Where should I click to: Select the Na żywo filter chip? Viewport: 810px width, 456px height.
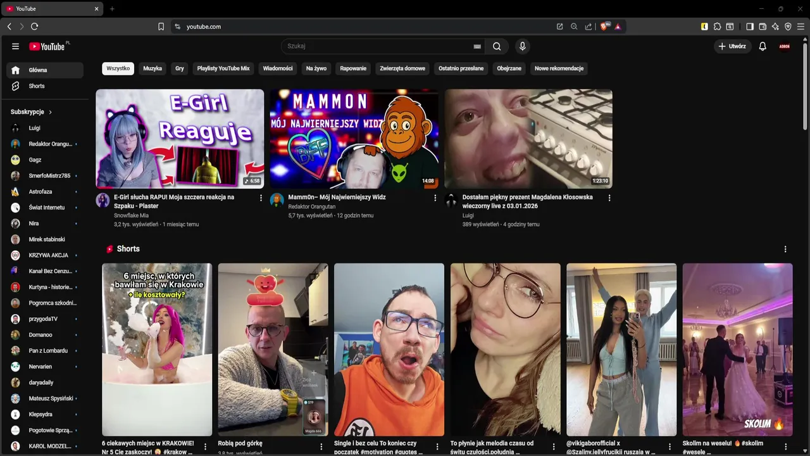tap(316, 68)
